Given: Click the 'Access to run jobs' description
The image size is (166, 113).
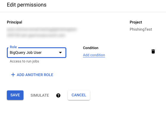Looking at the screenshot, I should coord(24,61).
